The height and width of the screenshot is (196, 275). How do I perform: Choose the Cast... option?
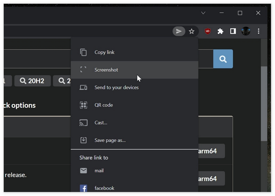click(x=134, y=123)
